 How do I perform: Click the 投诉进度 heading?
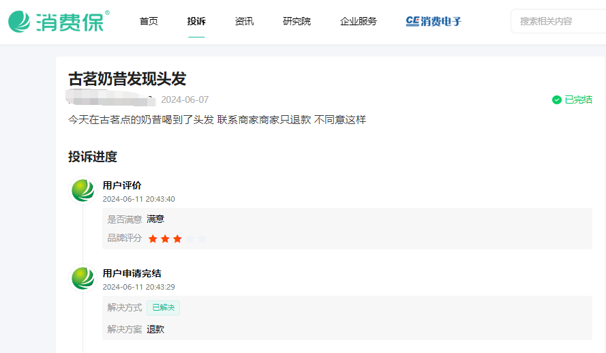click(x=93, y=157)
